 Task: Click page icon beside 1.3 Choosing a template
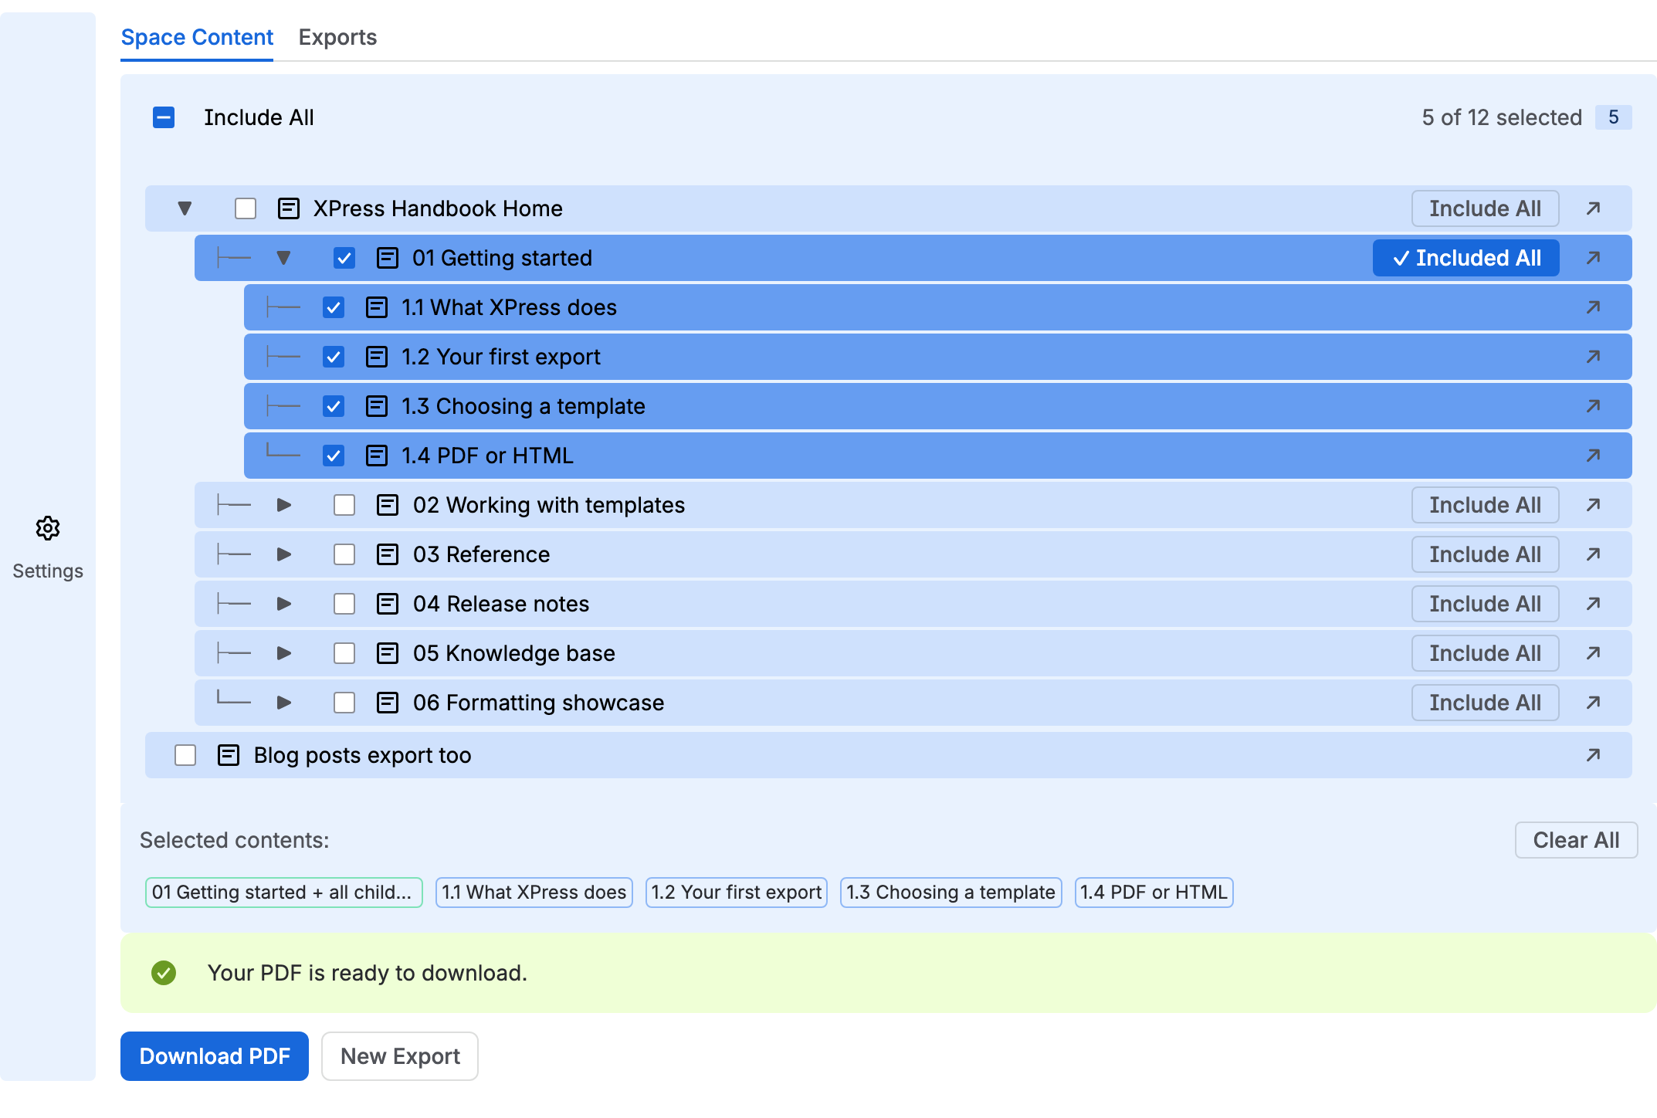(x=377, y=406)
